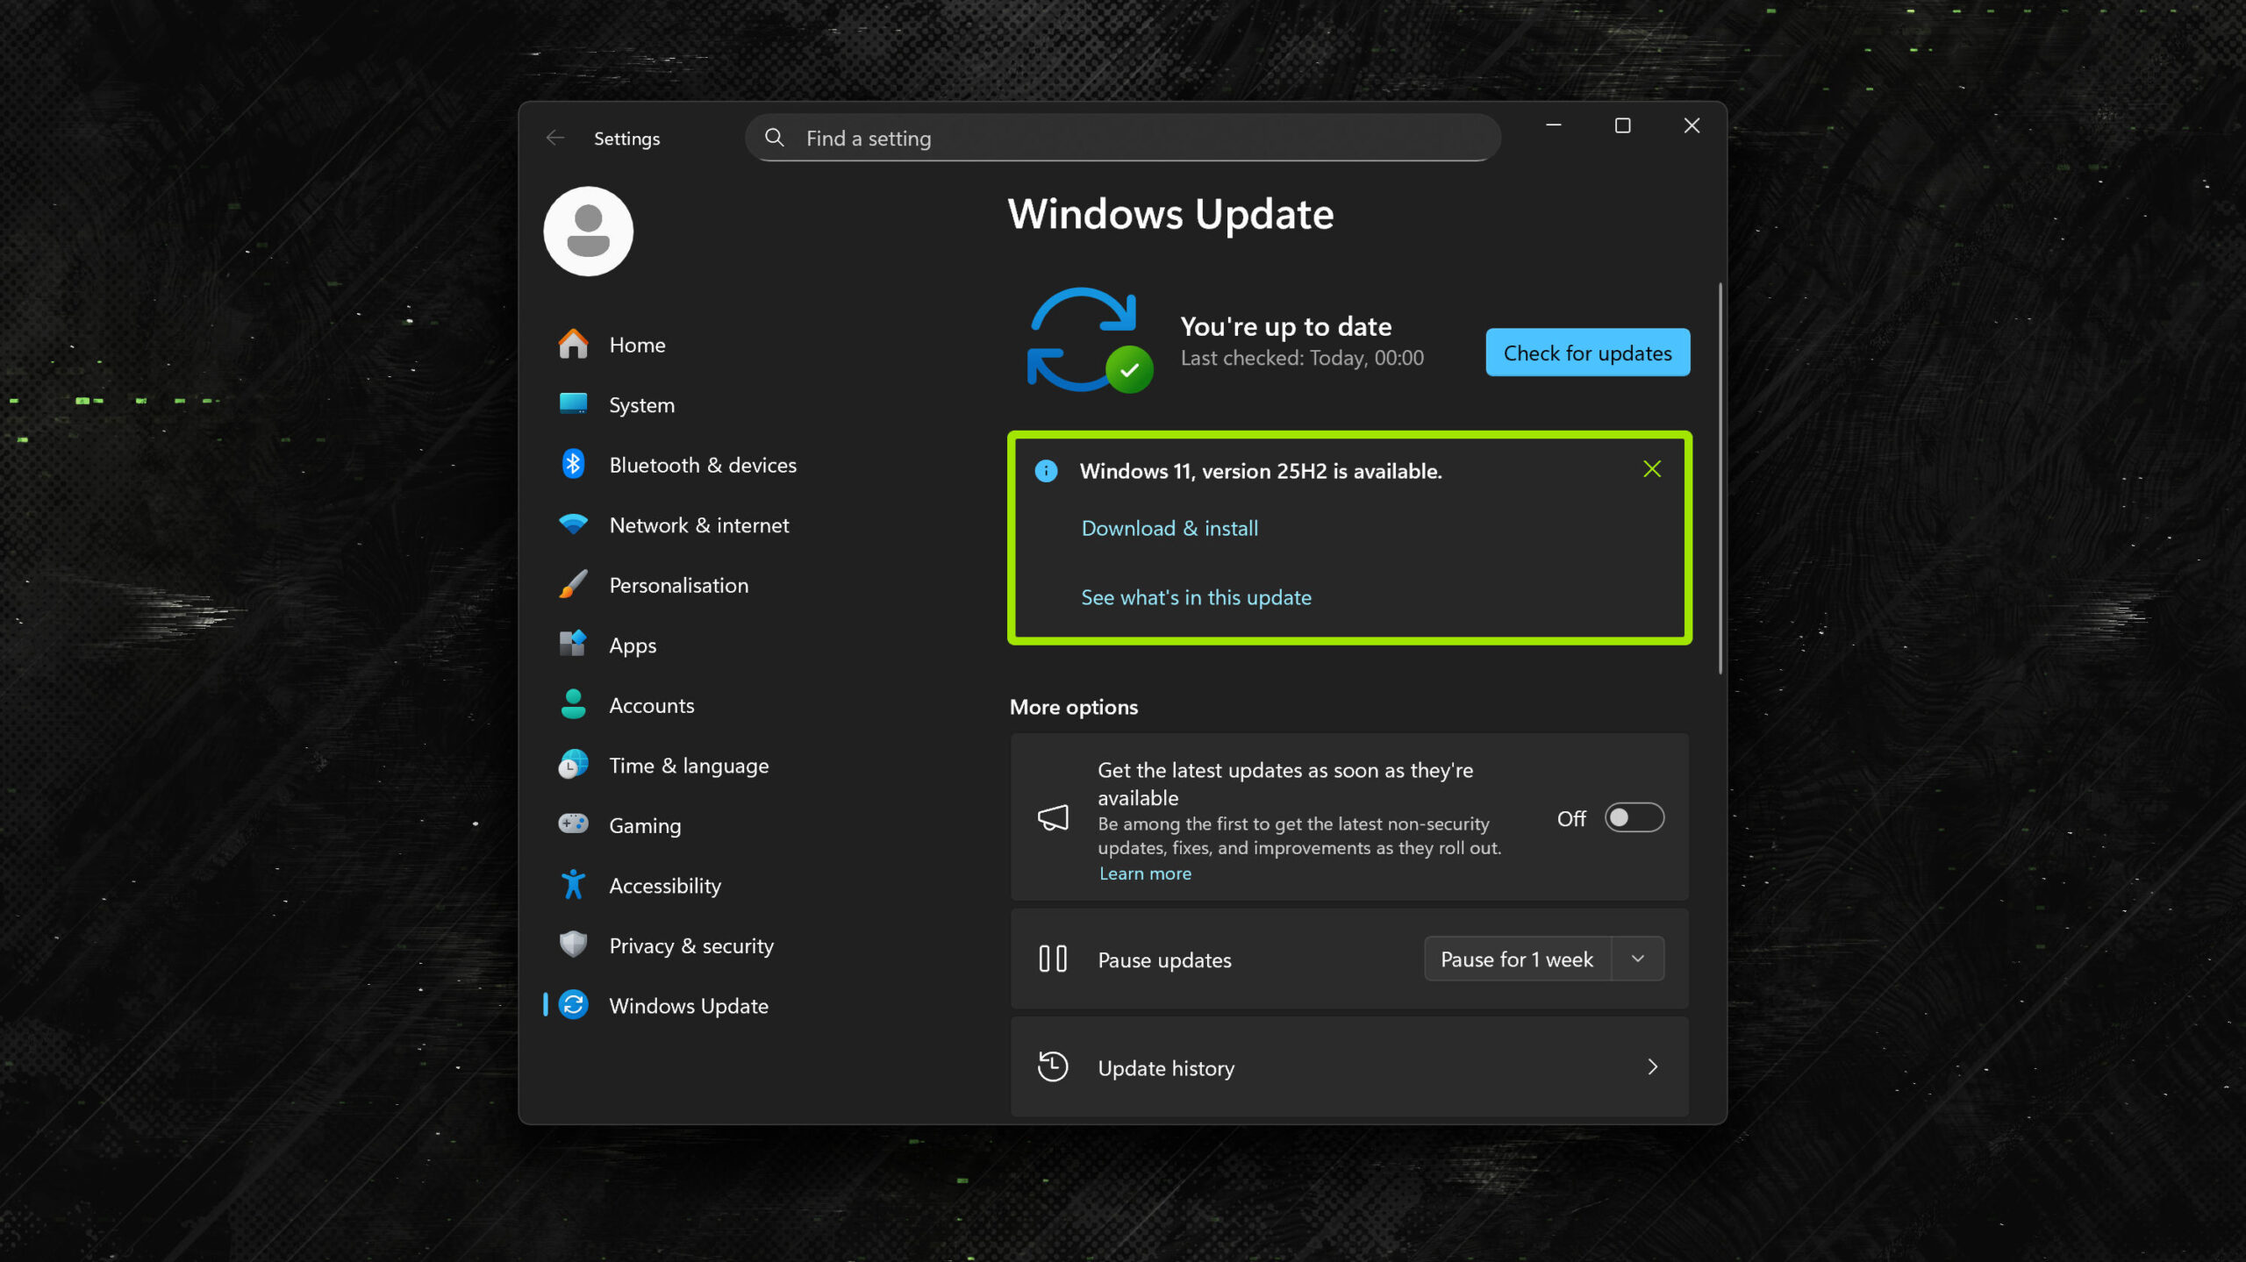
Task: Click the 'Windows Update' page title
Action: point(1170,214)
